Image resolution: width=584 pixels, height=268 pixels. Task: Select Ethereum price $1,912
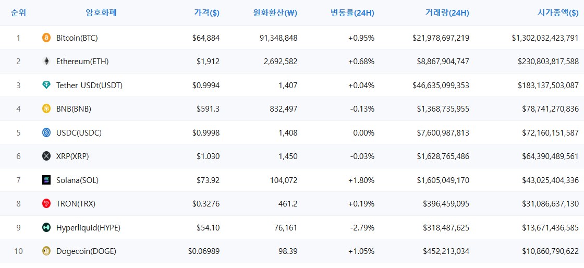coord(208,62)
